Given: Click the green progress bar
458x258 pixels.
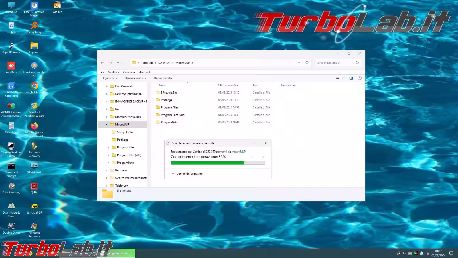Looking at the screenshot, I should coord(207,163).
